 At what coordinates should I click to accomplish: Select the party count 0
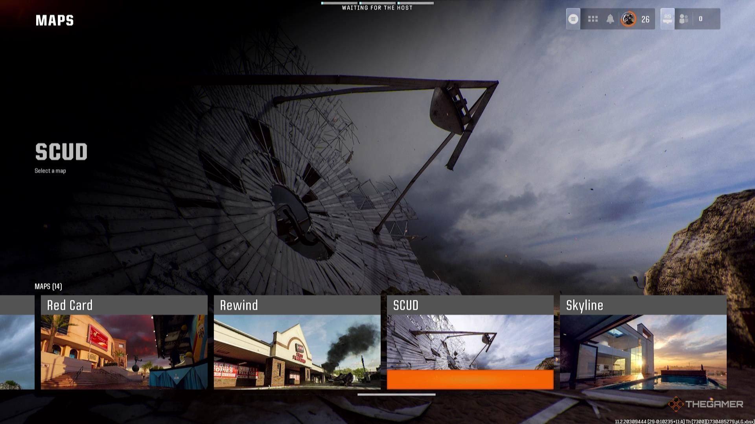pos(700,19)
